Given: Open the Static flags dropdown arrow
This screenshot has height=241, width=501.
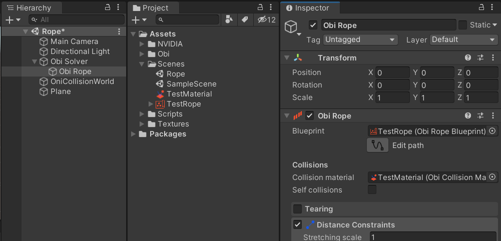Looking at the screenshot, I should (494, 25).
